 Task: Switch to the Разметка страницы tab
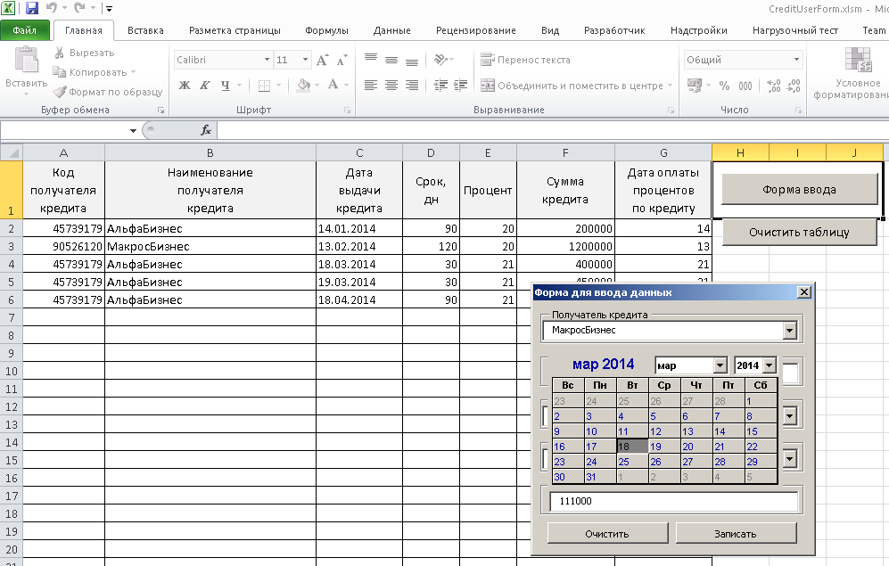click(x=235, y=30)
